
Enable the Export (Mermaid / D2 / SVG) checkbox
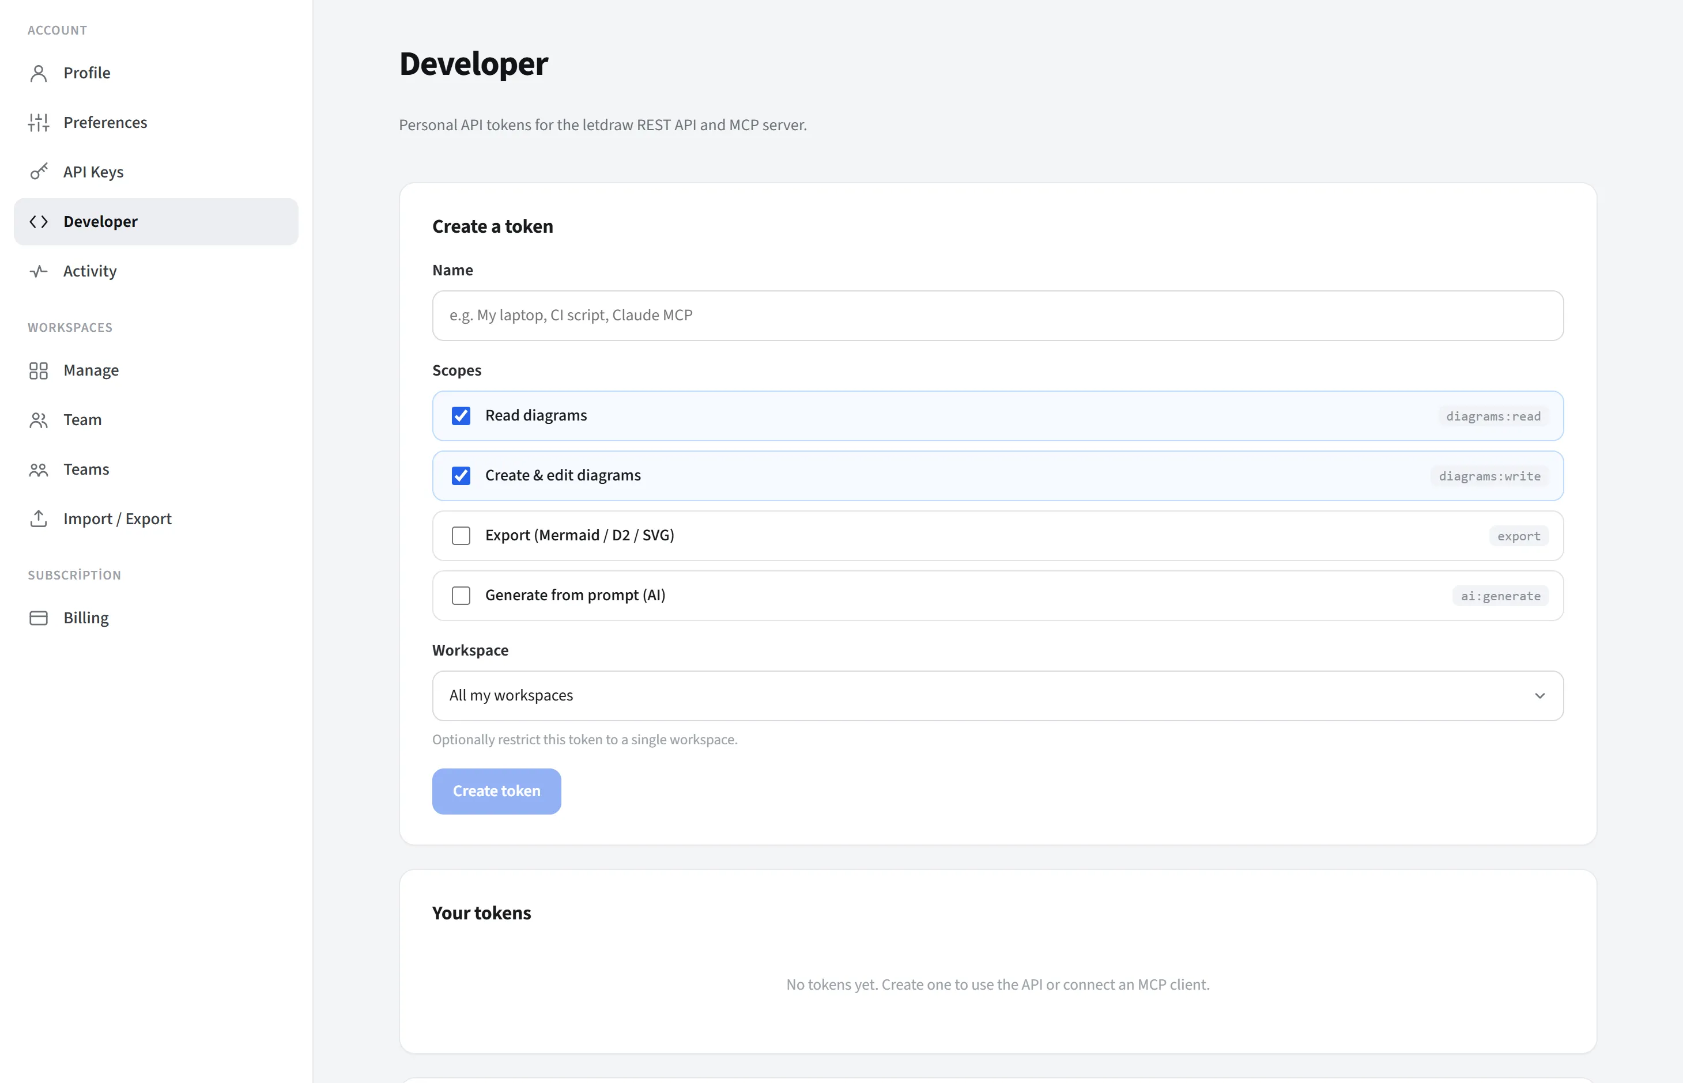tap(461, 535)
